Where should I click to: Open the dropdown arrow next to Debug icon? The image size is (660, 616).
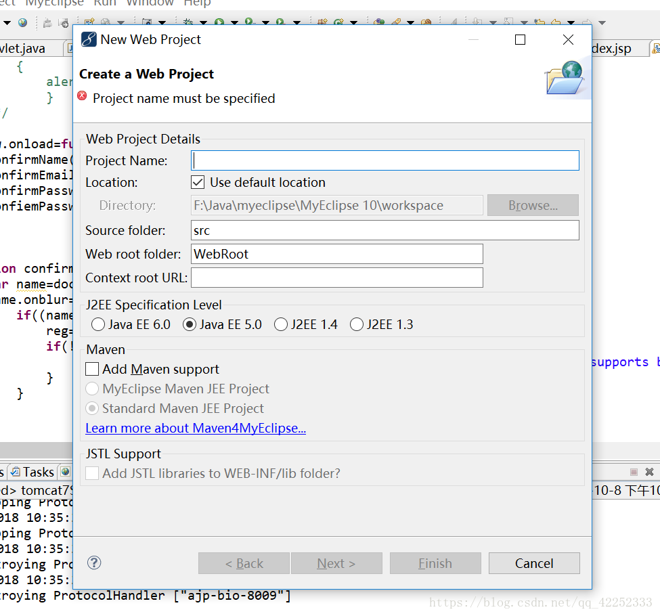tap(203, 22)
